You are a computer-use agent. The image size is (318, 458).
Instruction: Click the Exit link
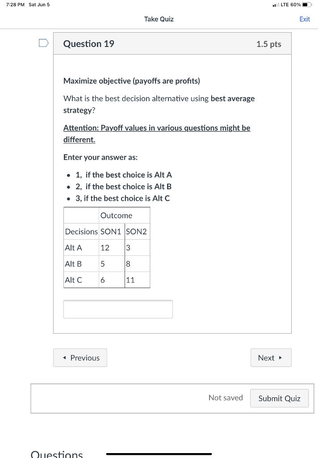pos(305,19)
